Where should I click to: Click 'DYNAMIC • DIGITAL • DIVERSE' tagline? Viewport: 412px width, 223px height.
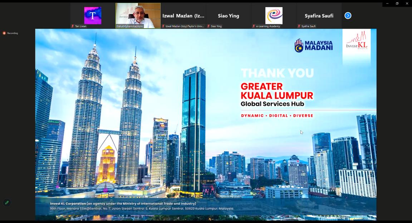click(277, 115)
